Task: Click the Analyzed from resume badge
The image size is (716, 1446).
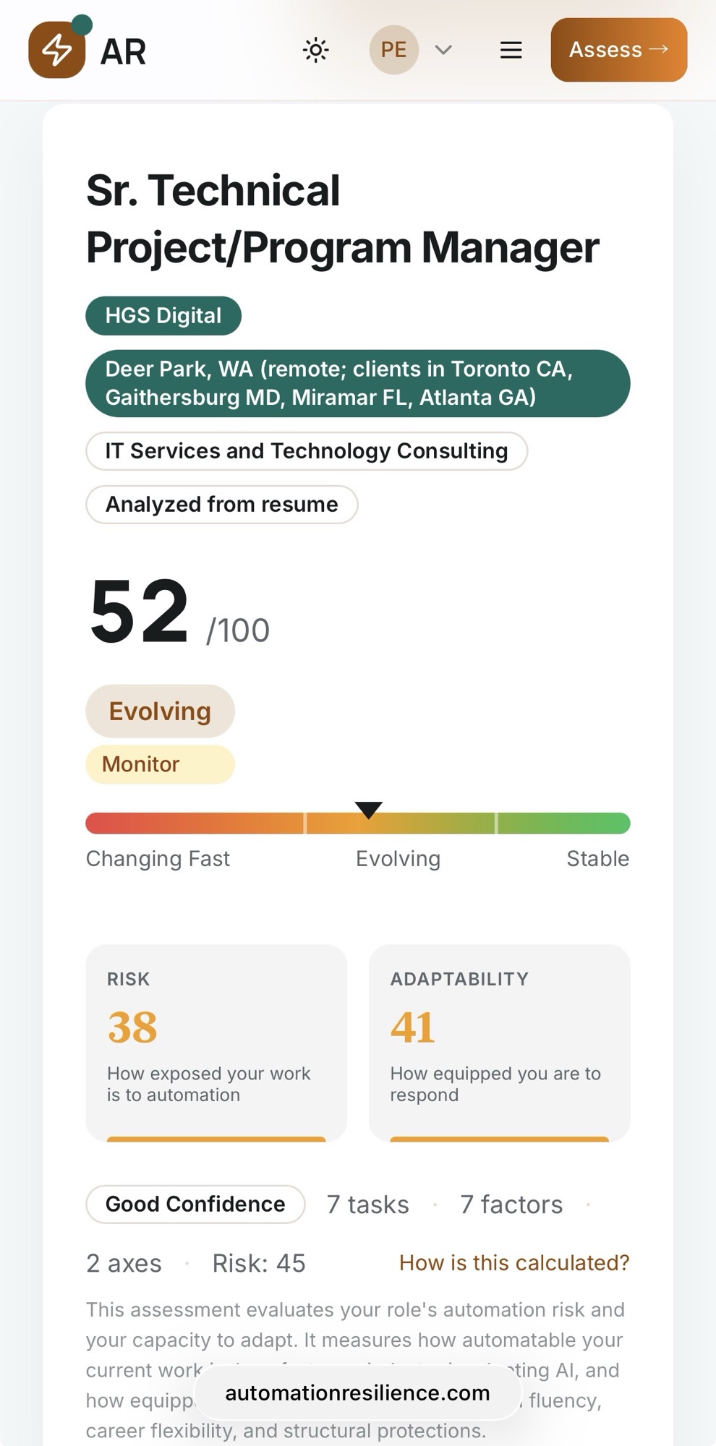Action: pyautogui.click(x=221, y=505)
